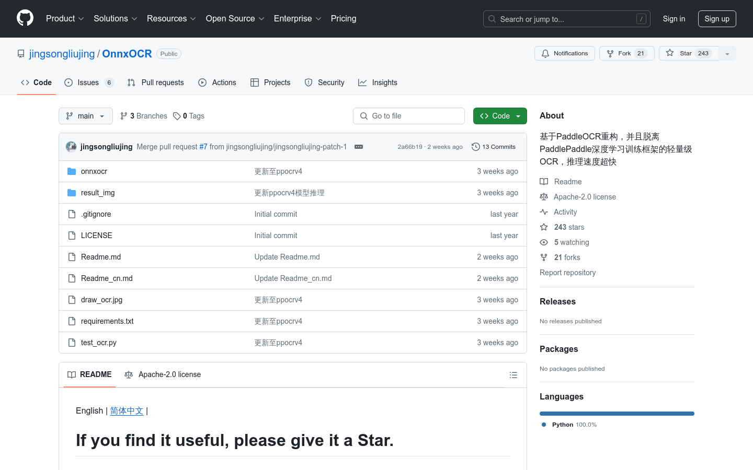The height and width of the screenshot is (470, 753).
Task: Switch to the Issues tab
Action: point(89,83)
